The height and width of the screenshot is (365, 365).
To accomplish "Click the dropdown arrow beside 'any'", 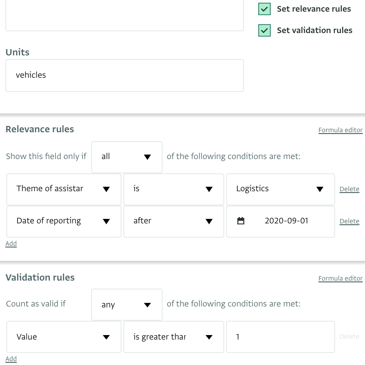I will tap(147, 305).
